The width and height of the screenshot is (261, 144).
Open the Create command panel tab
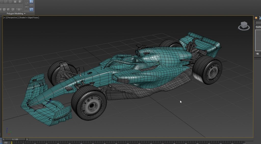pos(256,18)
